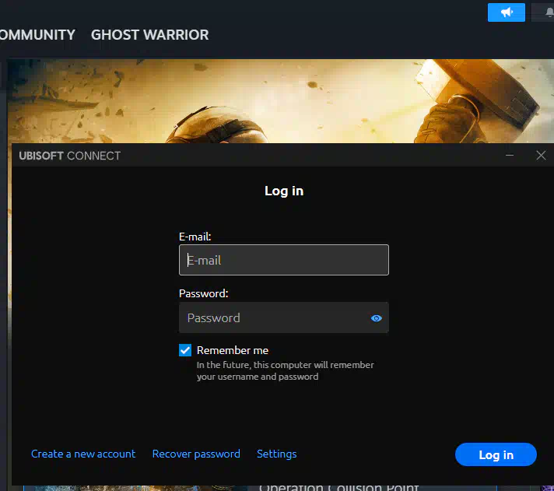Viewport: 554px width, 491px height.
Task: Click the blue megaphone announcements icon
Action: pos(506,12)
